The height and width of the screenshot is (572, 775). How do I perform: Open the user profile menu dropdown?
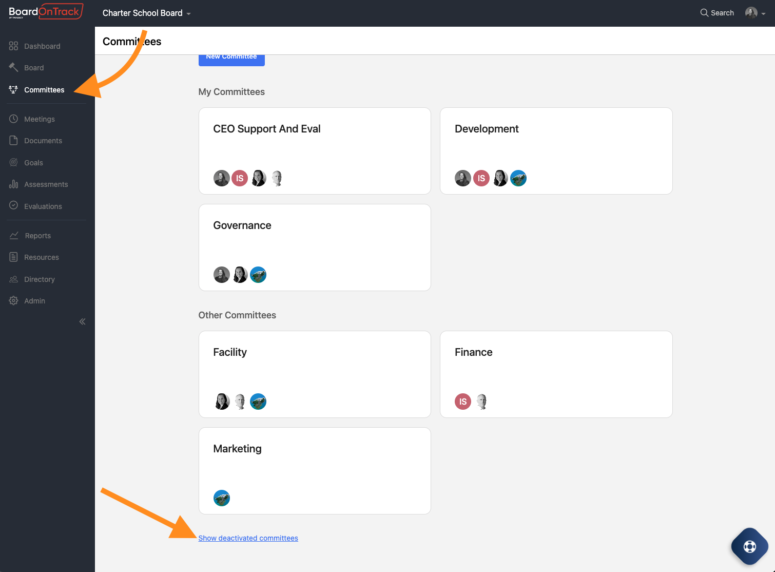point(755,13)
